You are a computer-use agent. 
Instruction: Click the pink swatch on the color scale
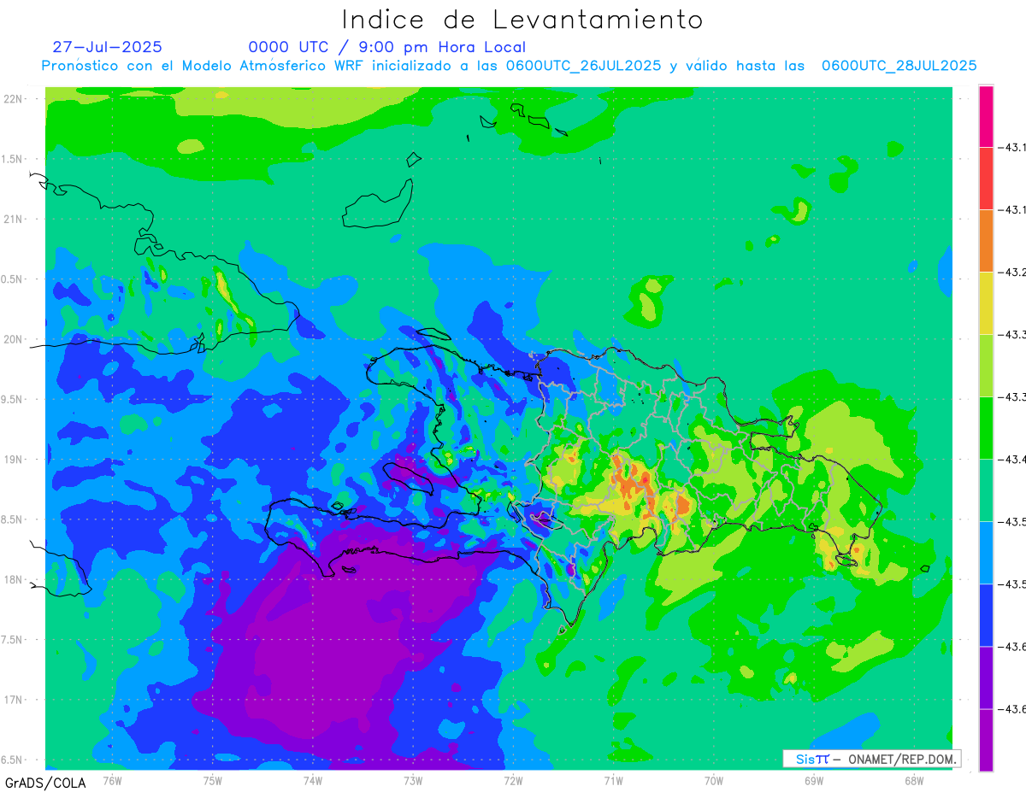coord(986,116)
